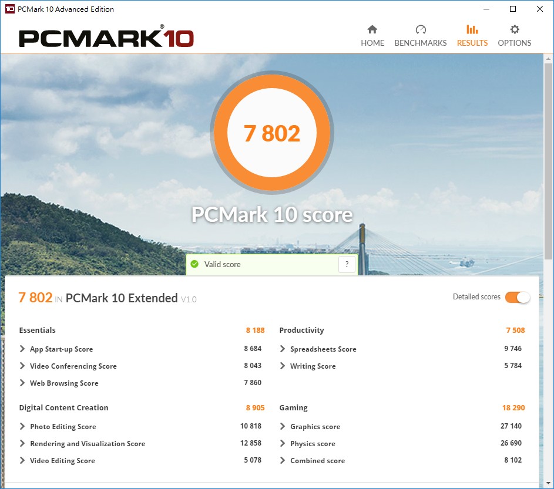554x489 pixels.
Task: Click the question mark help button
Action: pos(347,264)
